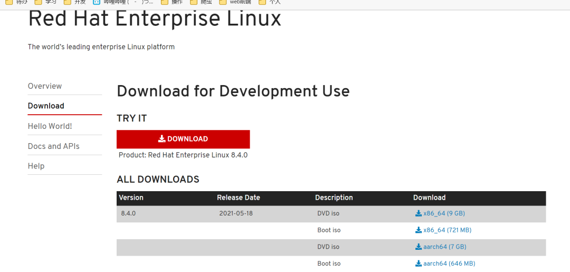The height and width of the screenshot is (272, 570).
Task: Click the red DOWNLOAD button
Action: click(183, 139)
